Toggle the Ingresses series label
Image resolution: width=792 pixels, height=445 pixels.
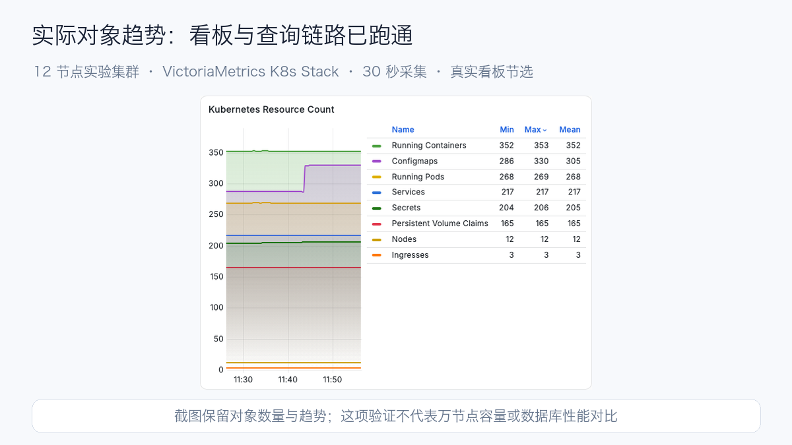tap(410, 255)
